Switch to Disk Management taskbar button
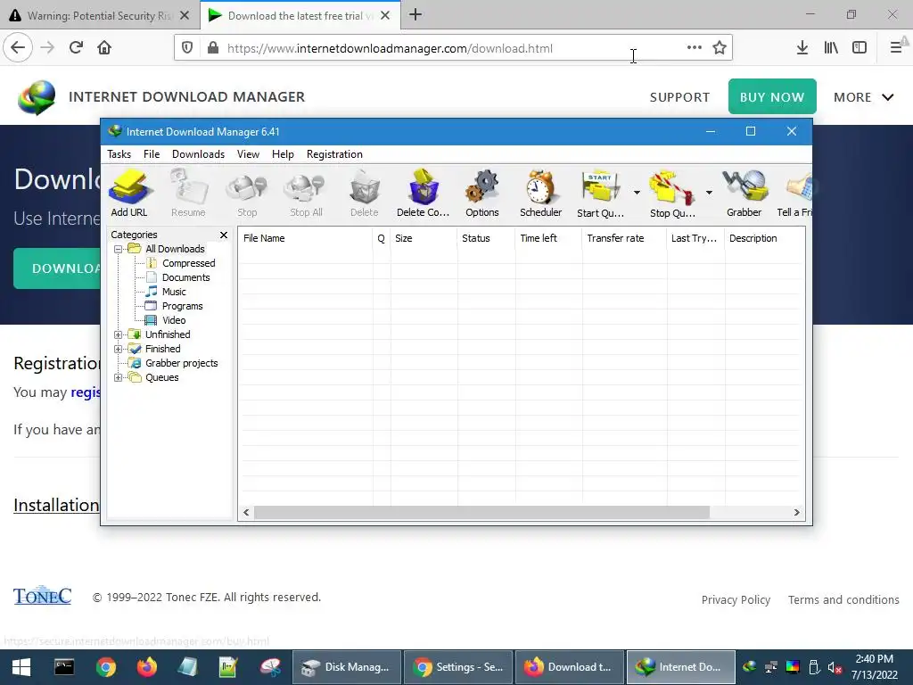Screen dimensions: 913x685 [x=346, y=667]
